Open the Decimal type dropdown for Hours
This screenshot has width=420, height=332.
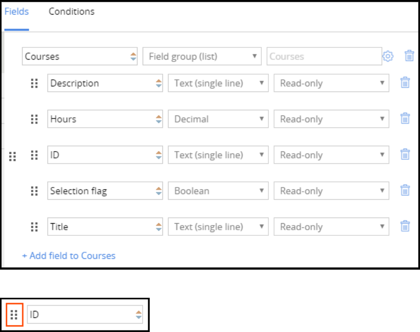tap(218, 119)
